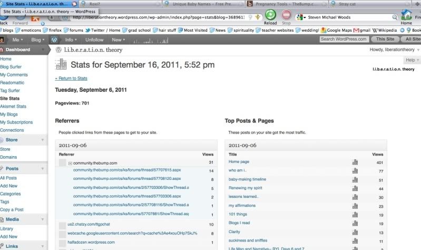421x250 pixels.
Task: Open the wedding! bookmarks folder
Action: (x=307, y=30)
